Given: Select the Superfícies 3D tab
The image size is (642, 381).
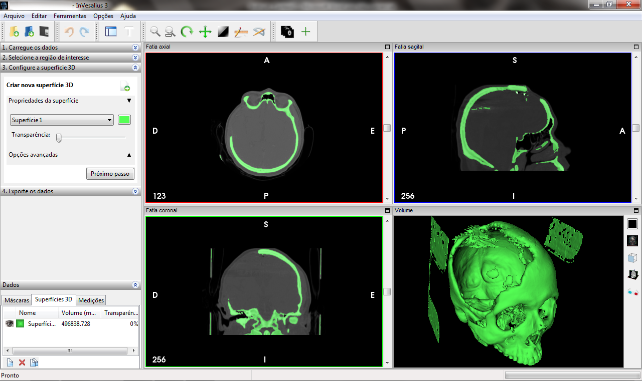Looking at the screenshot, I should tap(54, 299).
